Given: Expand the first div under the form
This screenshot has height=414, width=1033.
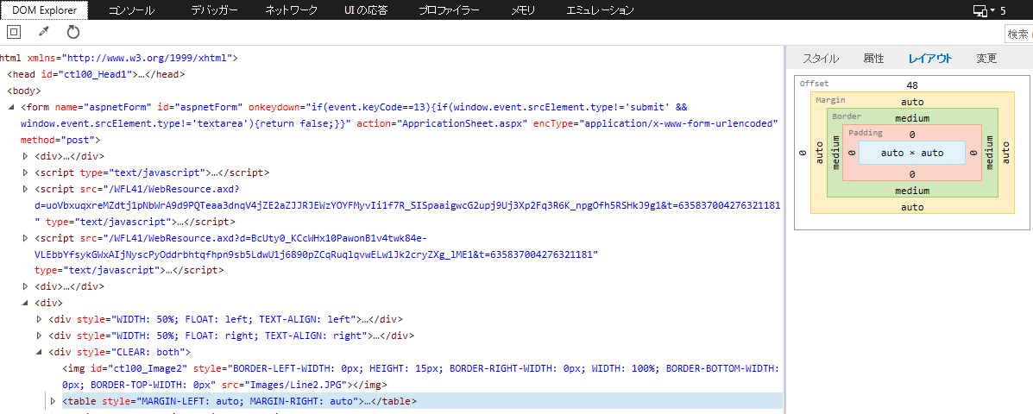Looking at the screenshot, I should [26, 156].
